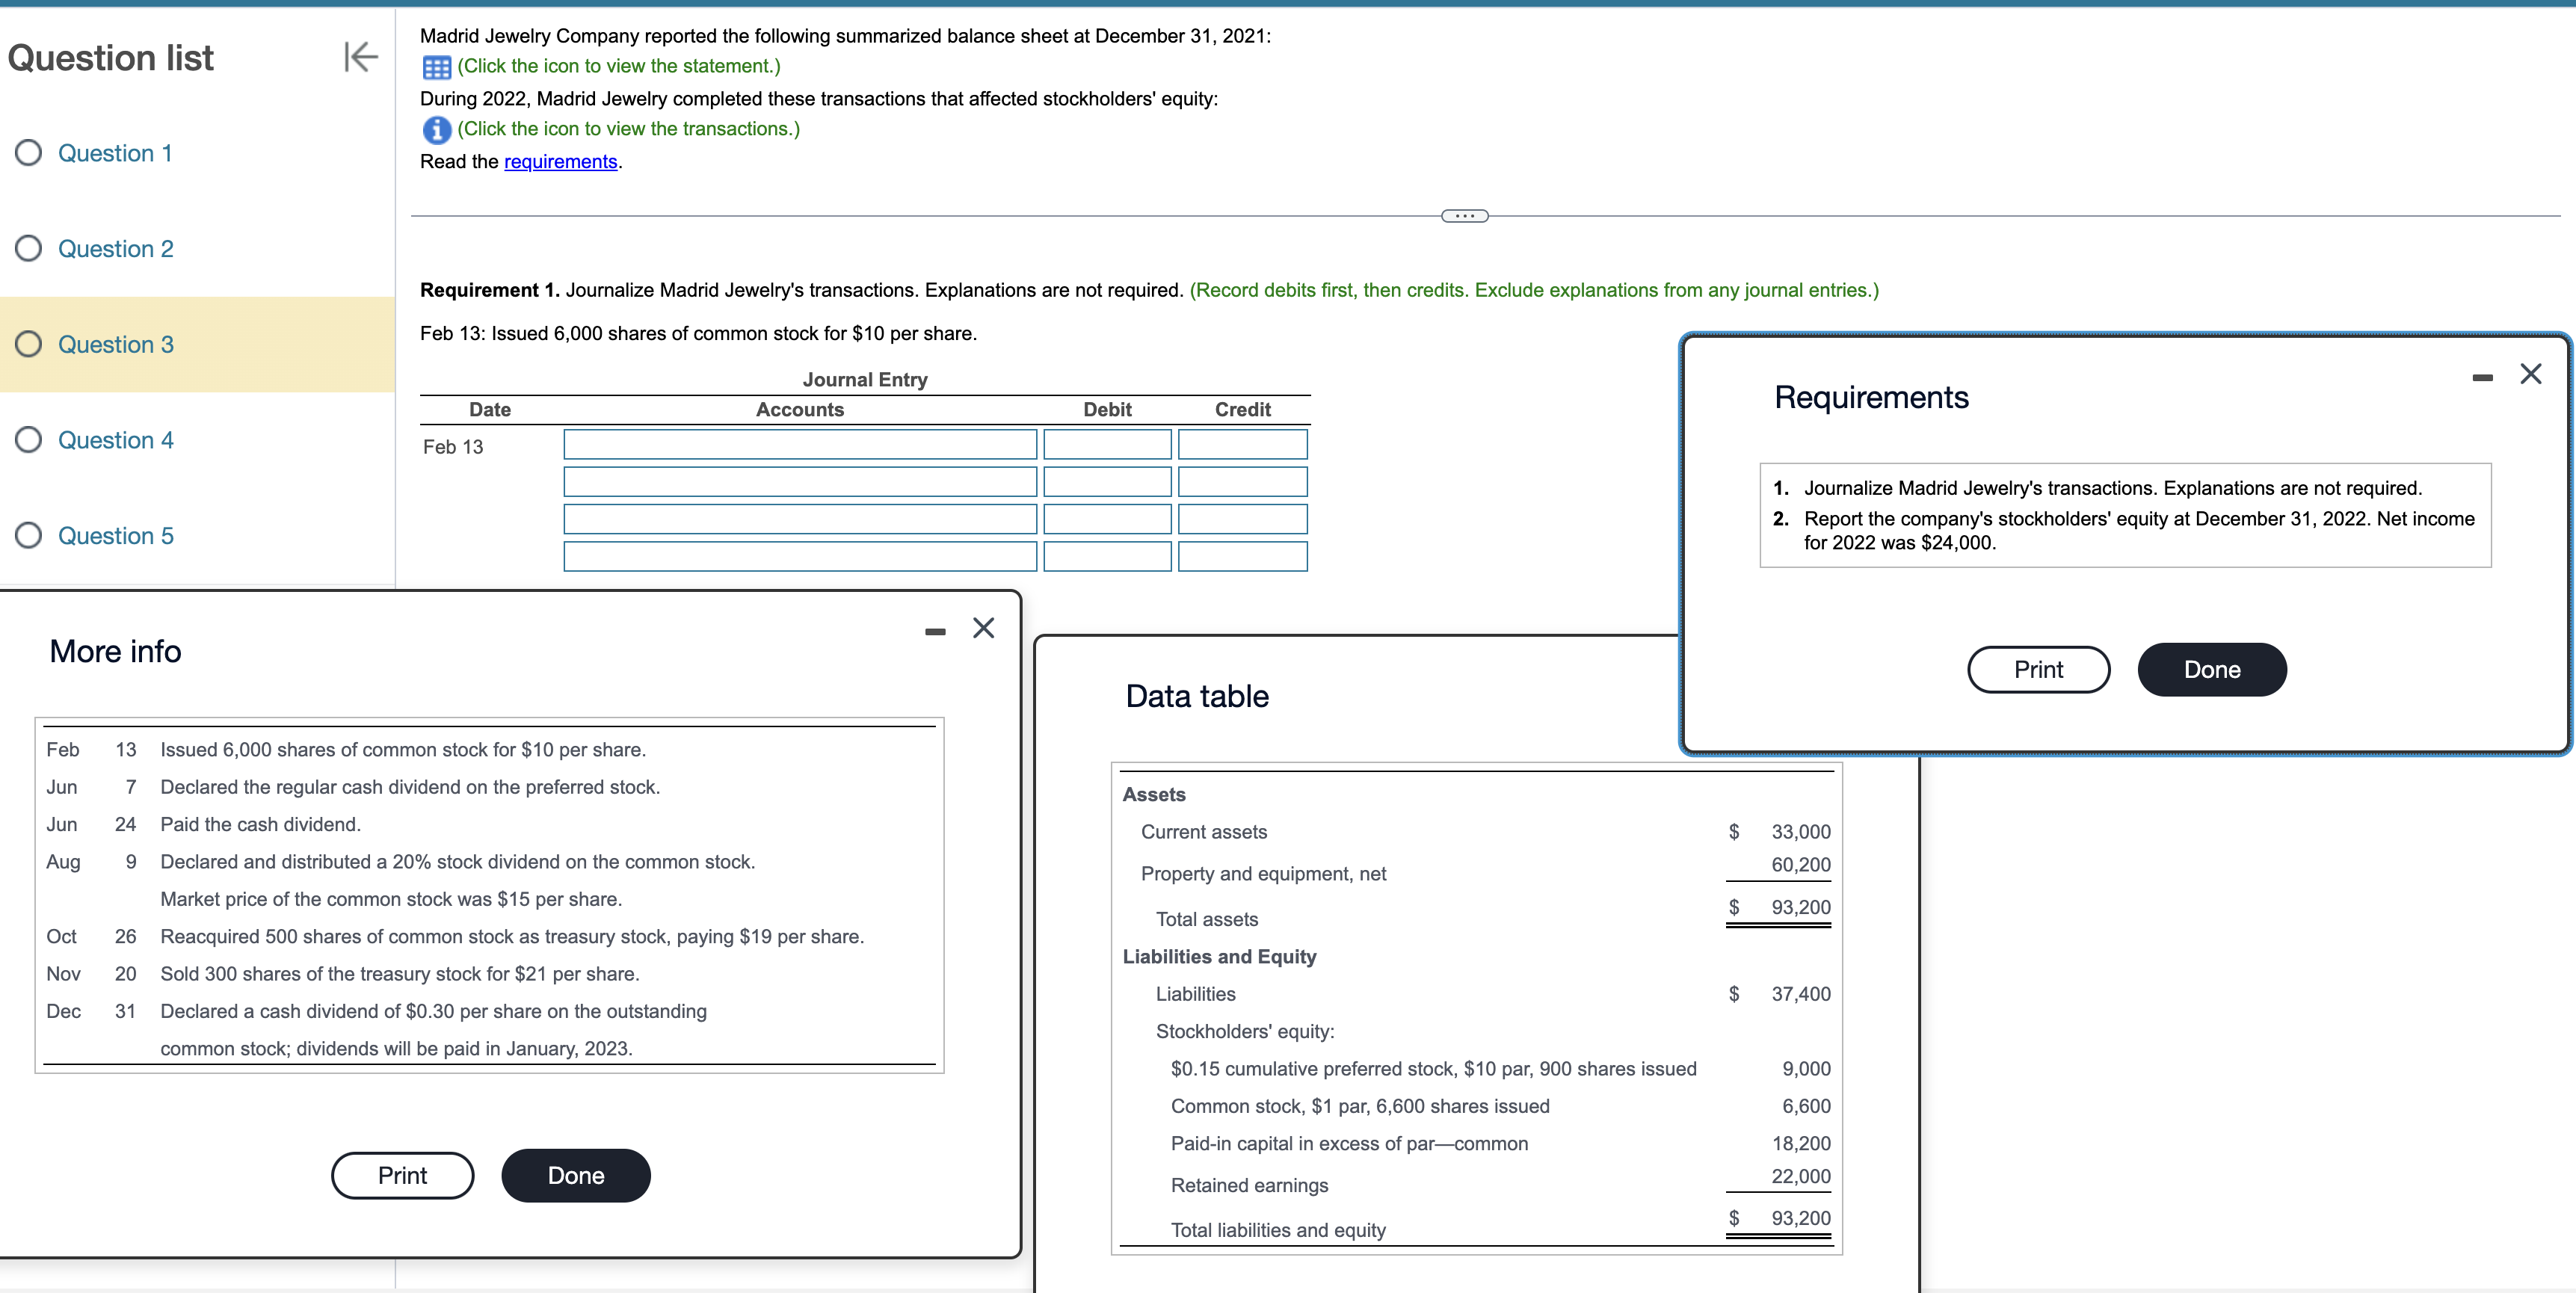The width and height of the screenshot is (2576, 1293).
Task: Collapse the Question list panel arrow icon
Action: [360, 57]
